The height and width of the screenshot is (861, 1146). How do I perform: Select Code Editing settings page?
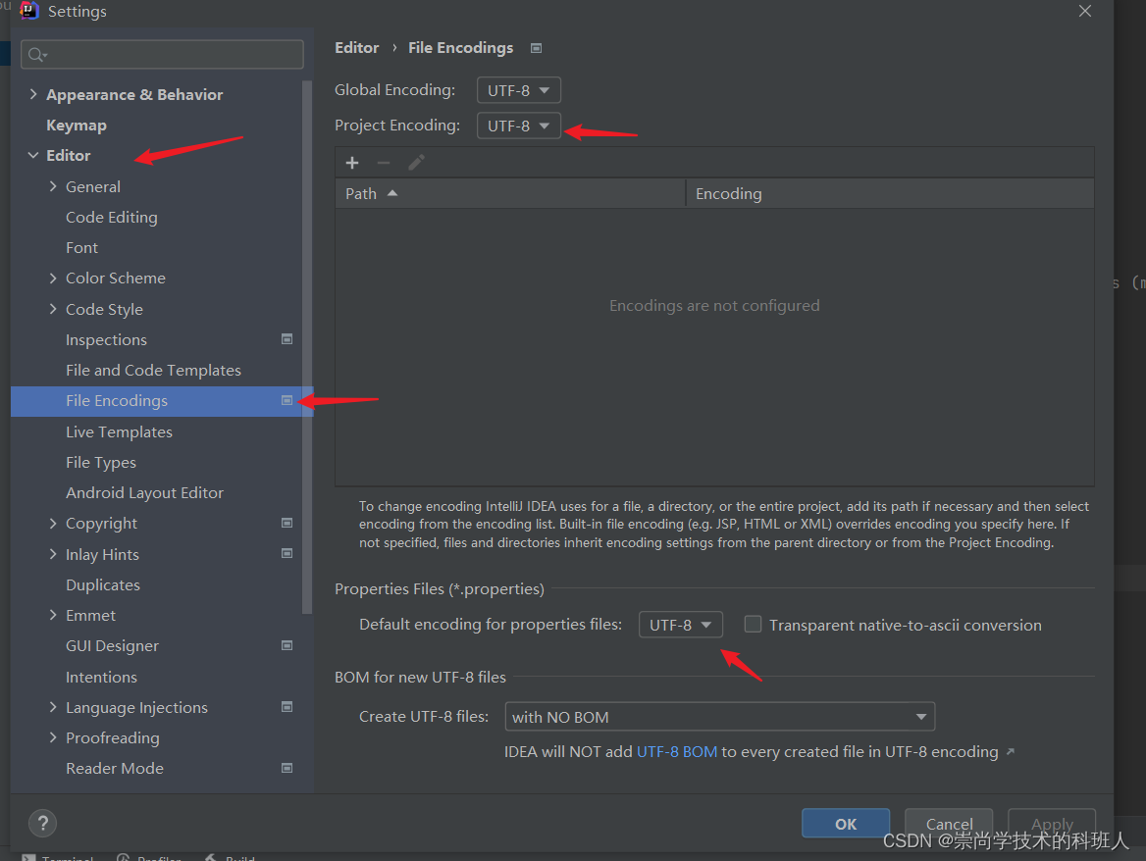click(111, 218)
